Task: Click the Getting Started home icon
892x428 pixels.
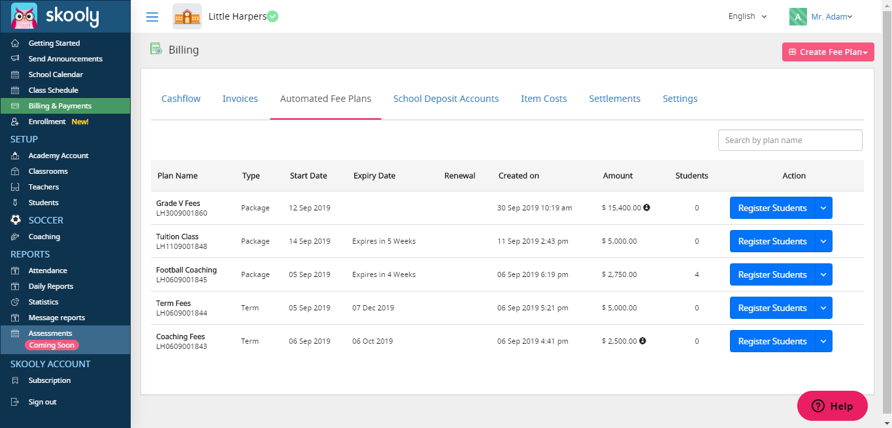Action: point(15,43)
